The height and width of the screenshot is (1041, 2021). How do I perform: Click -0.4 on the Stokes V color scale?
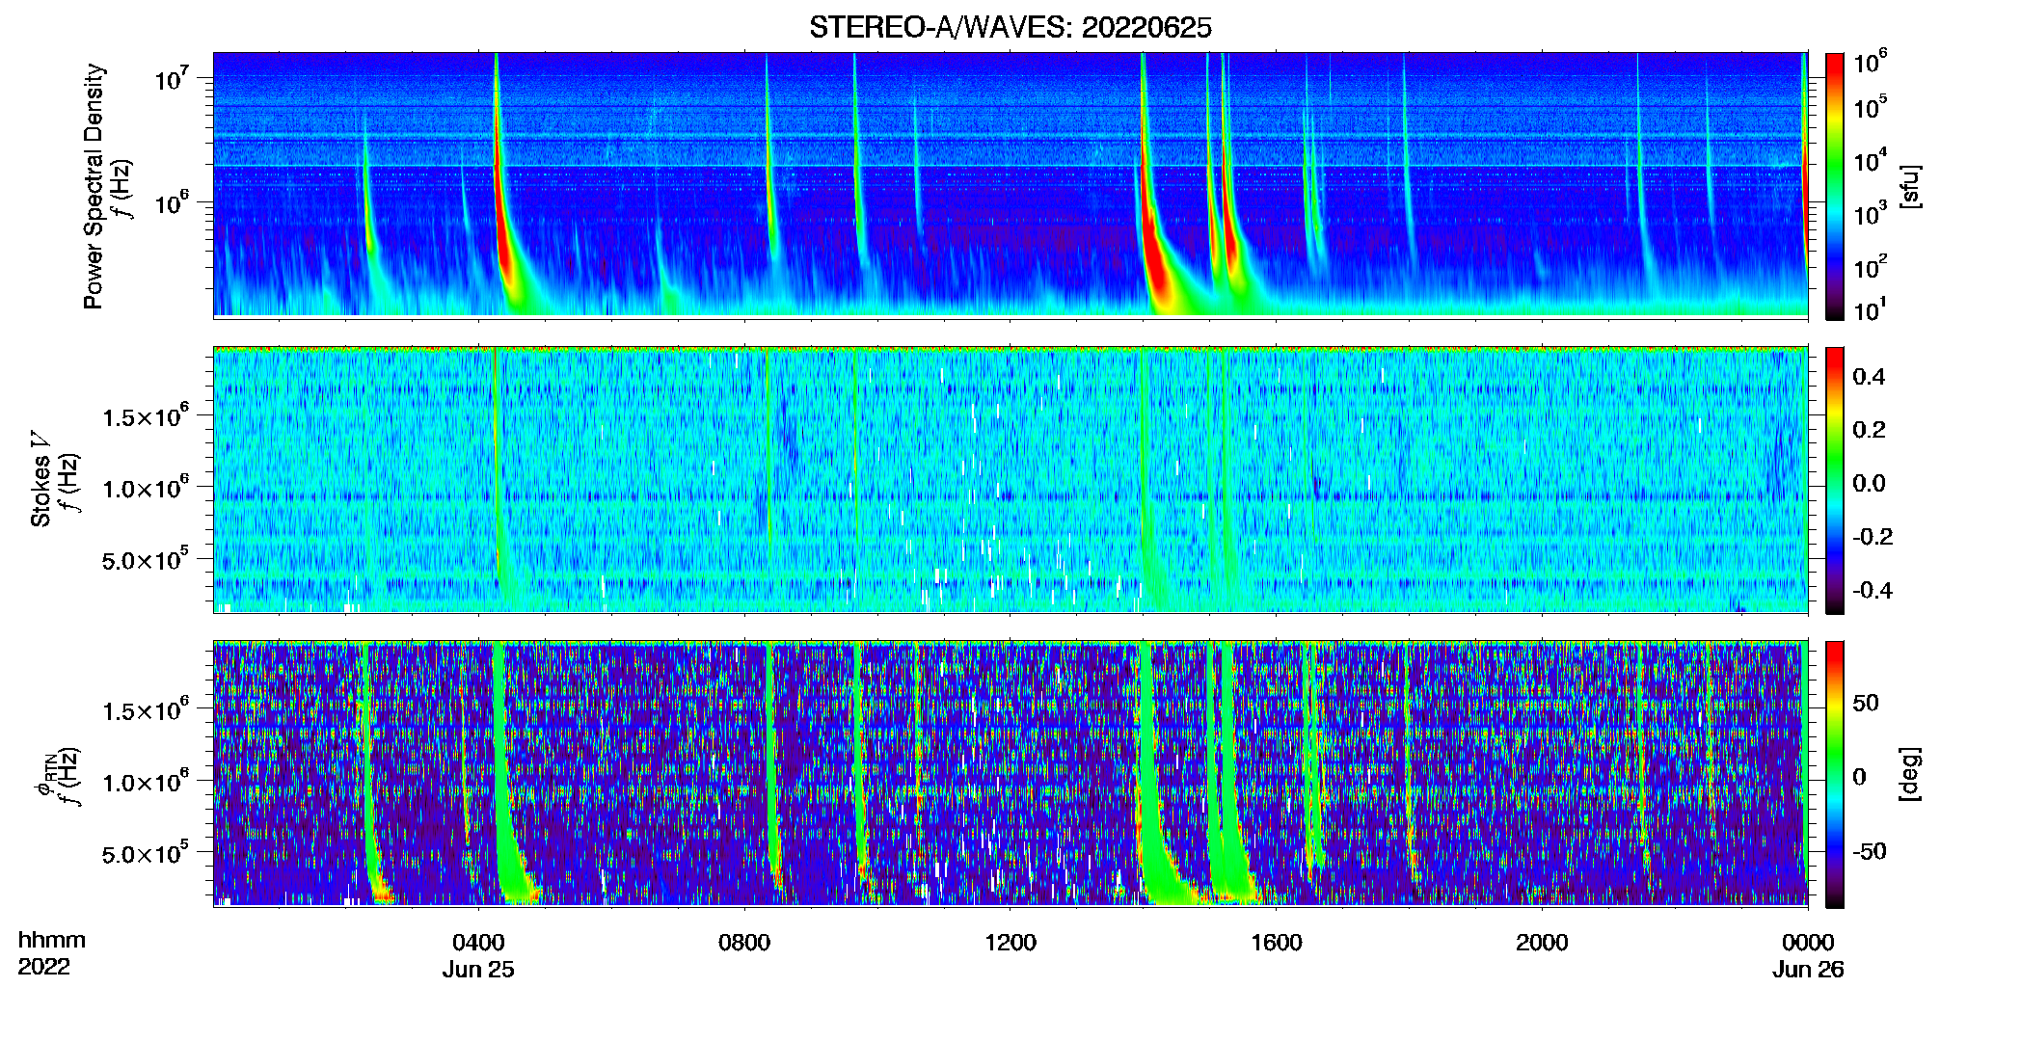tap(1873, 591)
